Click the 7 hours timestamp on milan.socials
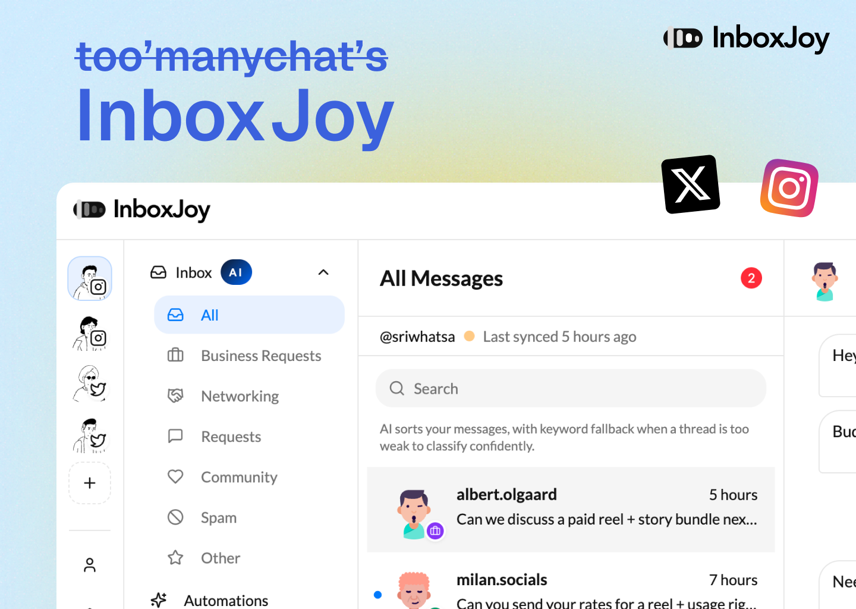856x609 pixels. 733,580
